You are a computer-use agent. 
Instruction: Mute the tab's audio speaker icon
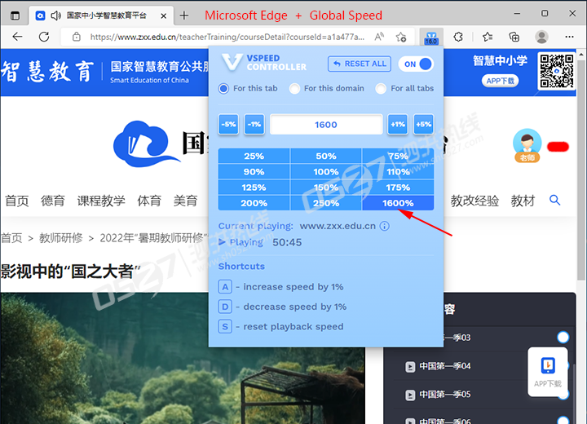pyautogui.click(x=55, y=15)
